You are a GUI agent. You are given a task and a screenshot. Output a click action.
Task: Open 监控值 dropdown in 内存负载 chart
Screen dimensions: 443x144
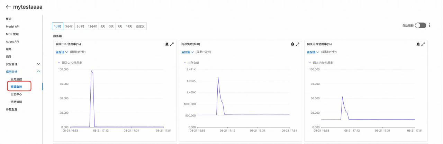click(x=187, y=52)
